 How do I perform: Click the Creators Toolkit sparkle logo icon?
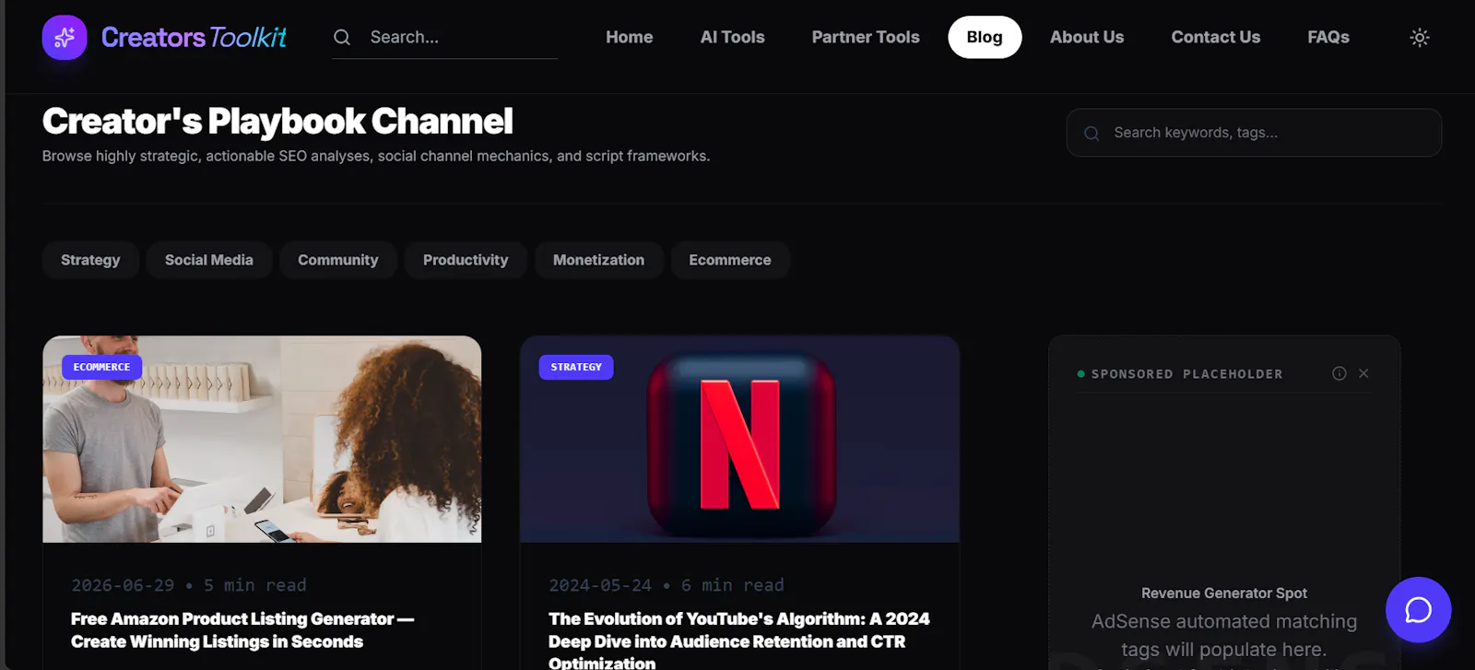[65, 38]
